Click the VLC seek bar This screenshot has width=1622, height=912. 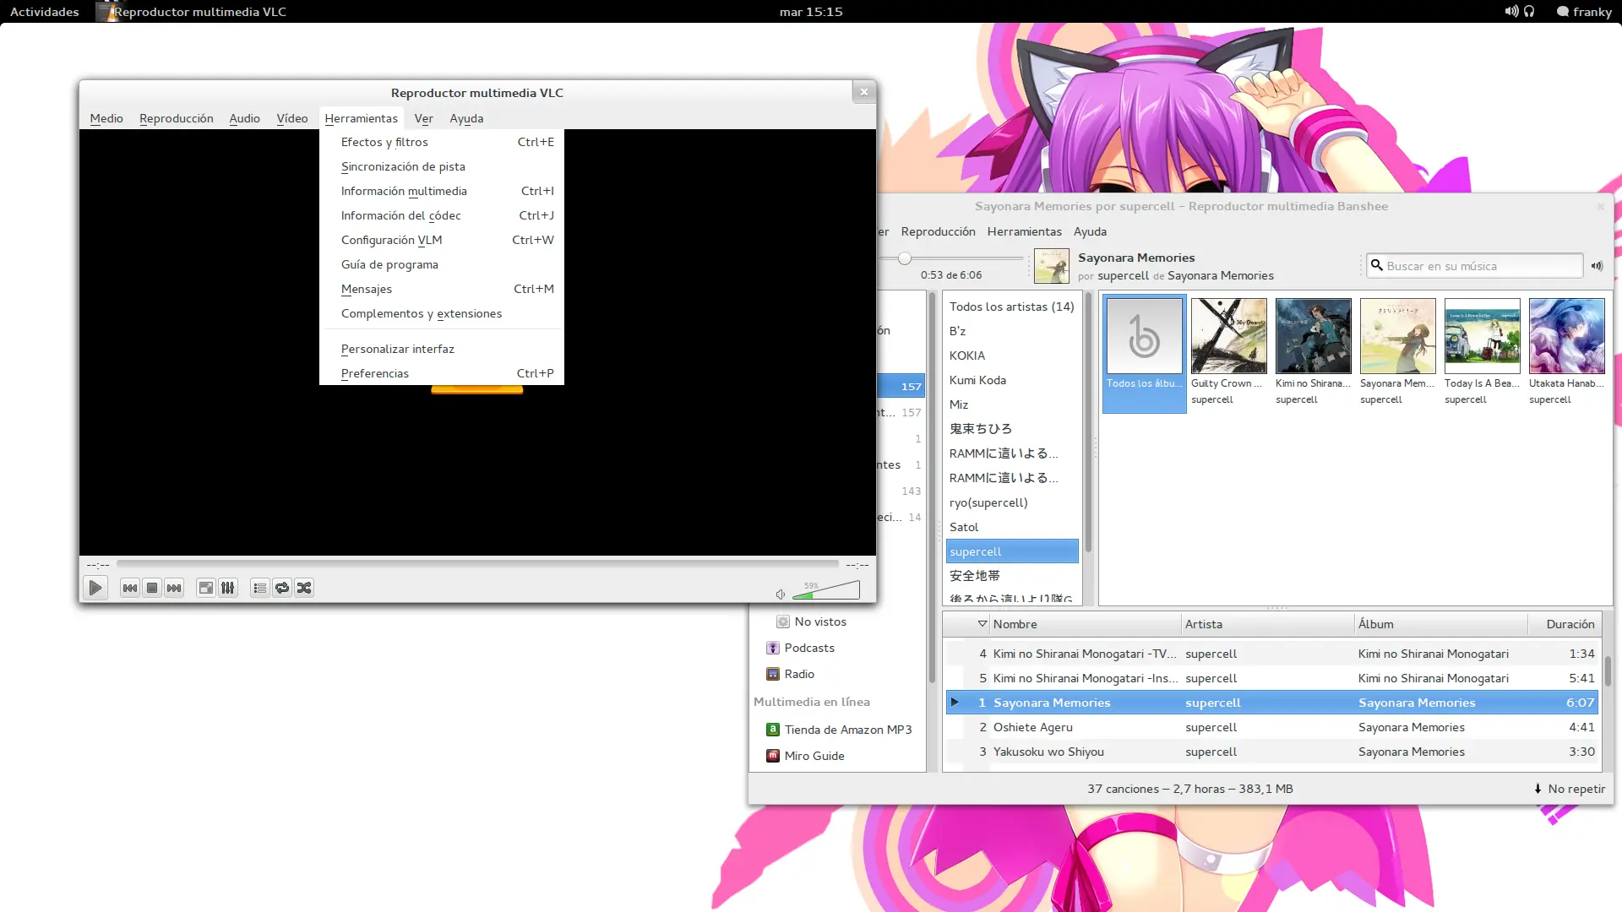click(x=477, y=563)
